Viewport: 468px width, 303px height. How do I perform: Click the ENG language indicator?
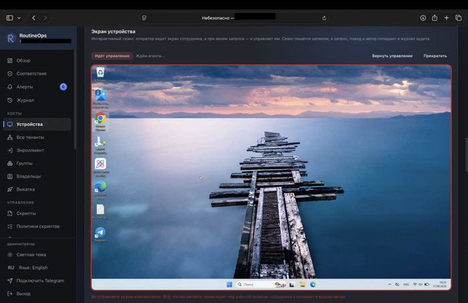point(406,284)
